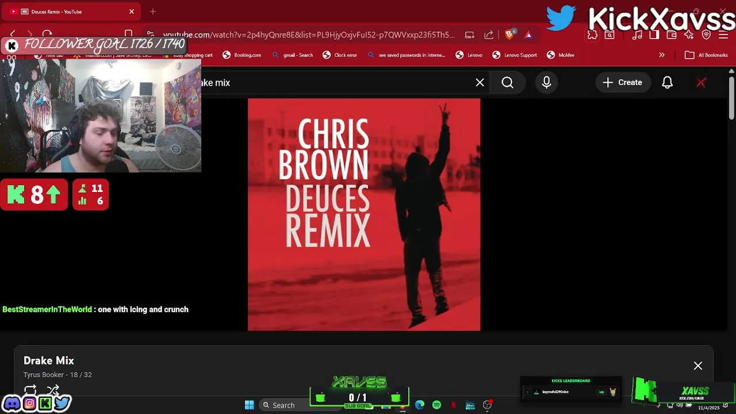736x414 pixels.
Task: Toggle shuffle for Drake Mix playlist
Action: (53, 390)
